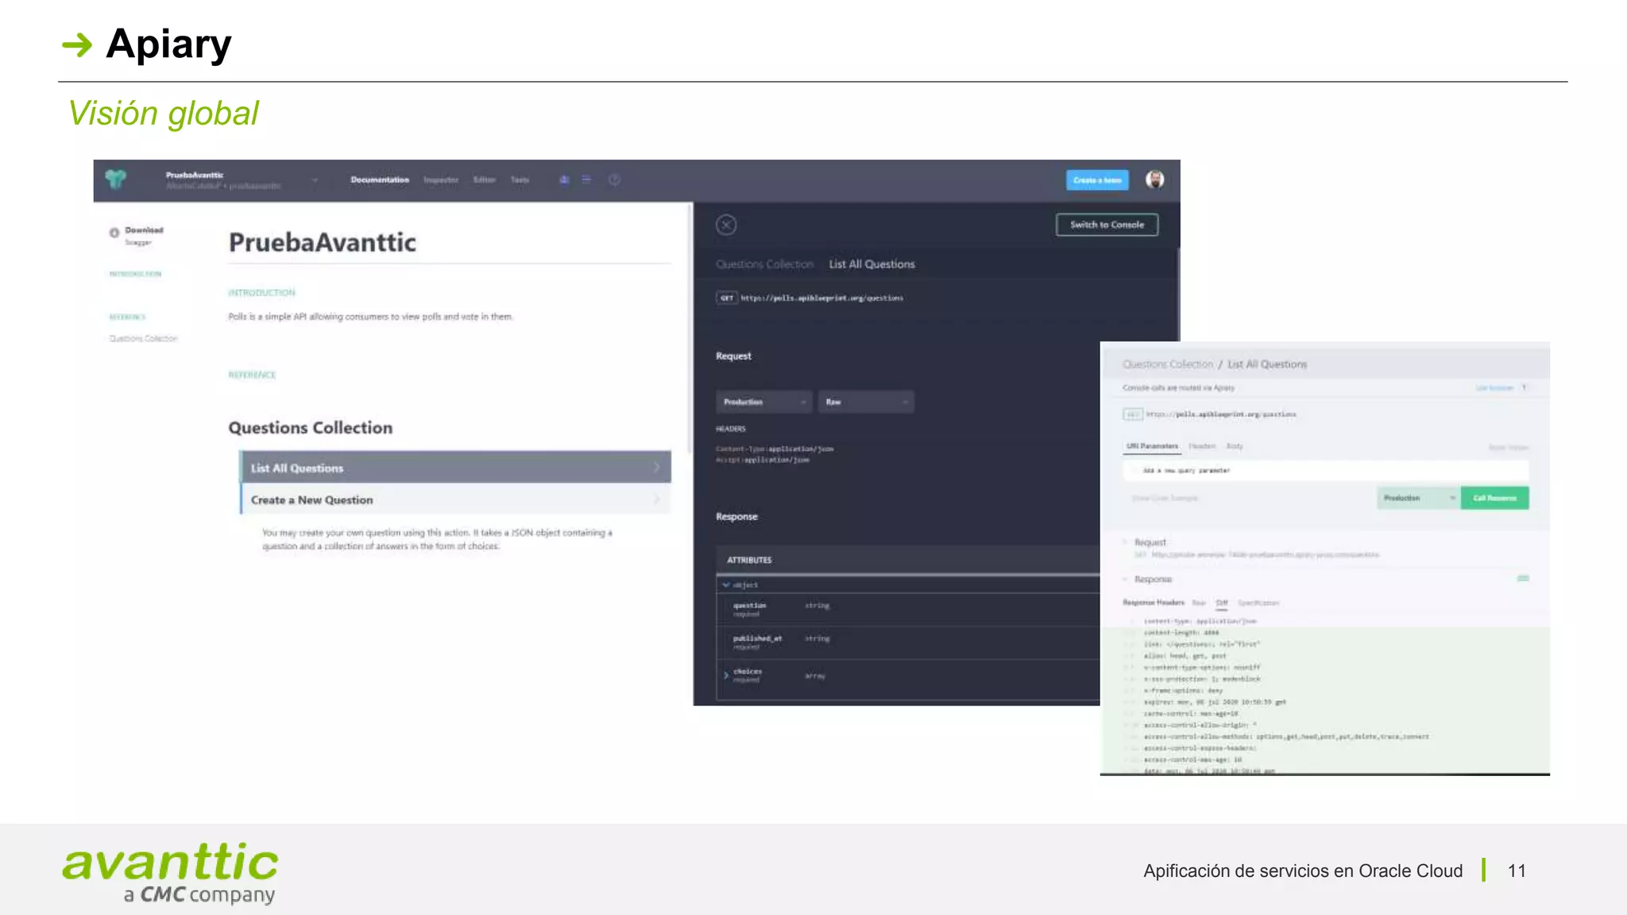Screen dimensions: 1627x915
Task: Click the Use browser link in console
Action: coord(1494,388)
